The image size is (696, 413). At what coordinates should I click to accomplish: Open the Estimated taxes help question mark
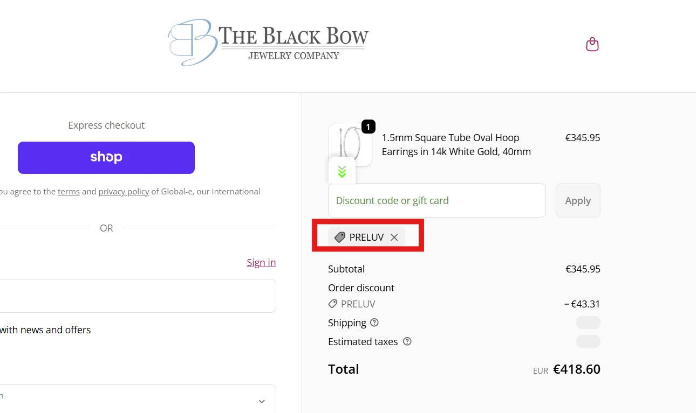tap(407, 341)
